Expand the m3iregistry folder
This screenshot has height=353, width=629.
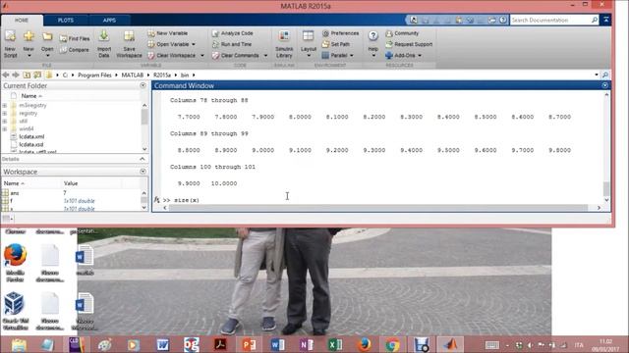(x=4, y=105)
